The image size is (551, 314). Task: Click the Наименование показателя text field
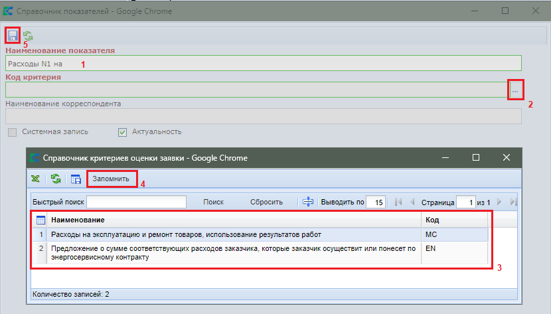point(263,63)
